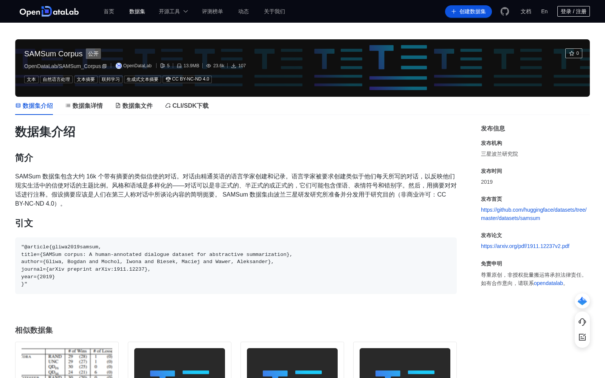
Task: Click the blue bird floating widget icon
Action: pos(582,301)
